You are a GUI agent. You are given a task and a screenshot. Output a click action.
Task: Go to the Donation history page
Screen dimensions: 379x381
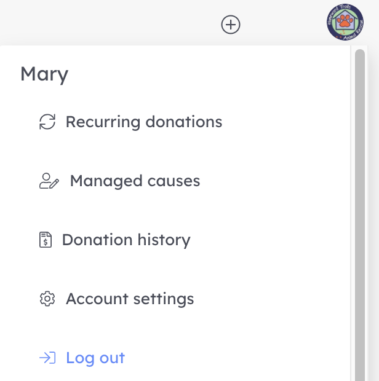pos(115,240)
